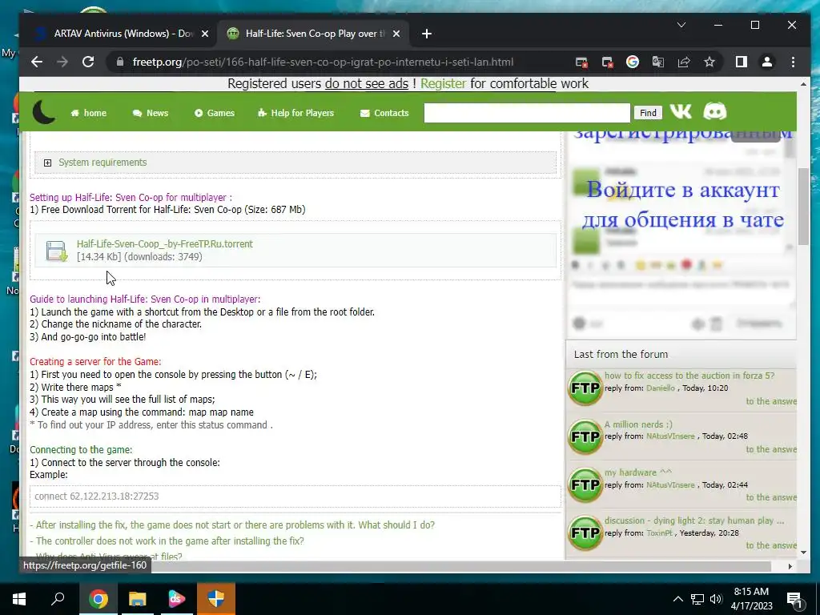Open the network icon in system tray
This screenshot has width=820, height=615.
pyautogui.click(x=697, y=599)
